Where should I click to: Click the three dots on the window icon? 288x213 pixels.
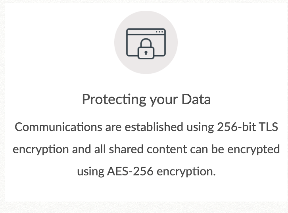click(159, 32)
